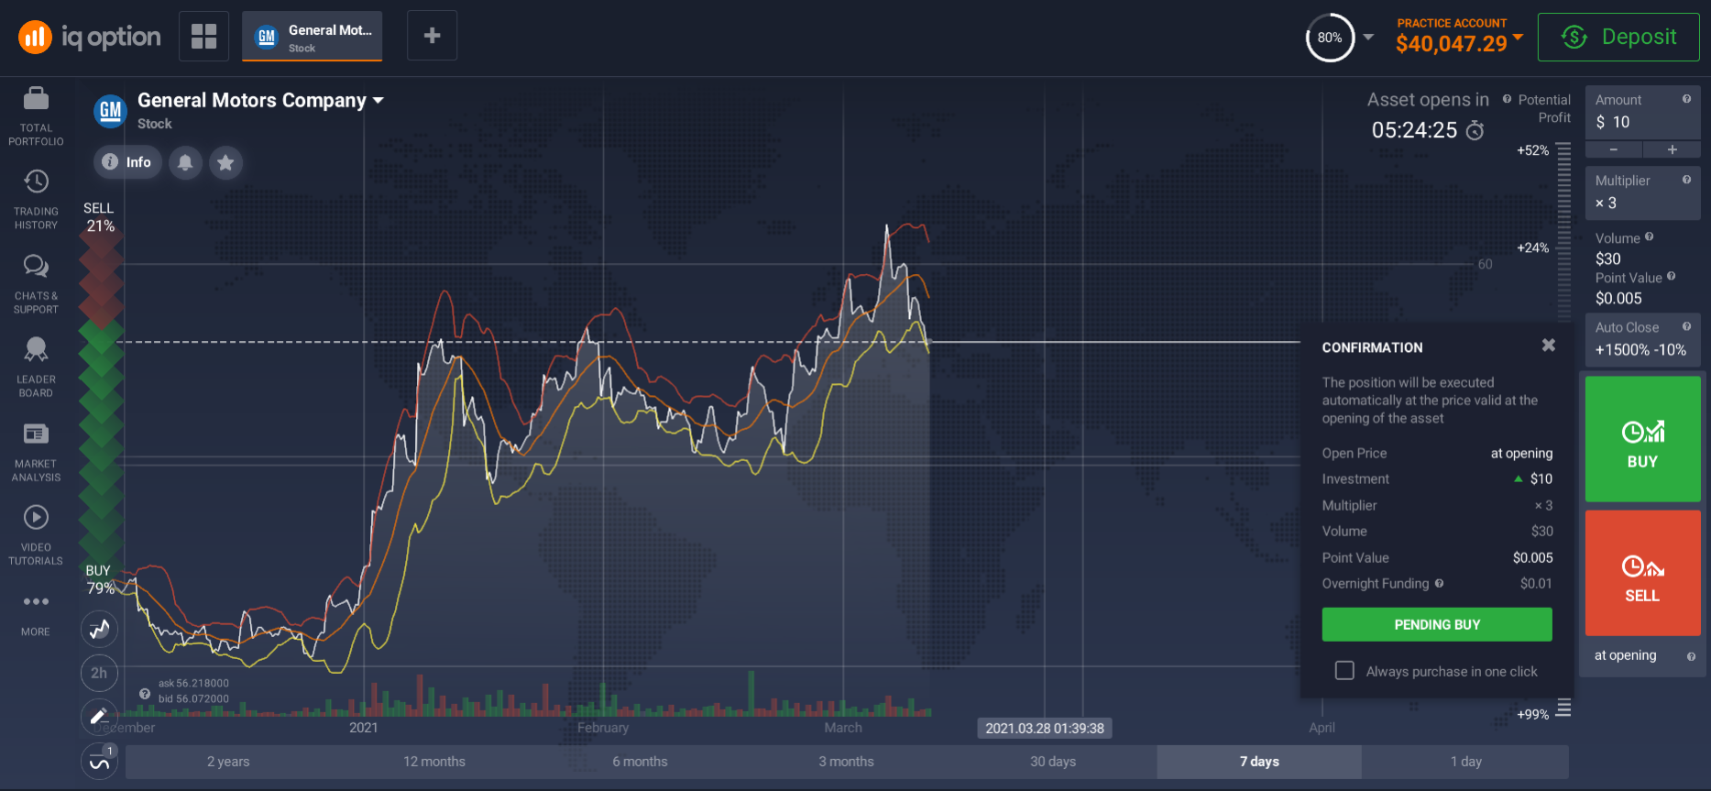1711x791 pixels.
Task: Add a new asset tab with plus
Action: pos(432,36)
